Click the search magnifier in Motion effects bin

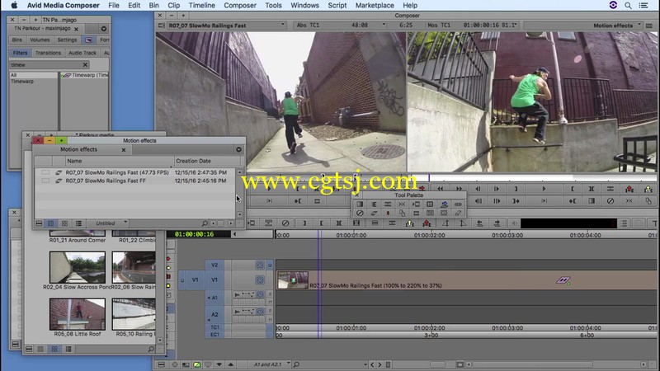205,223
